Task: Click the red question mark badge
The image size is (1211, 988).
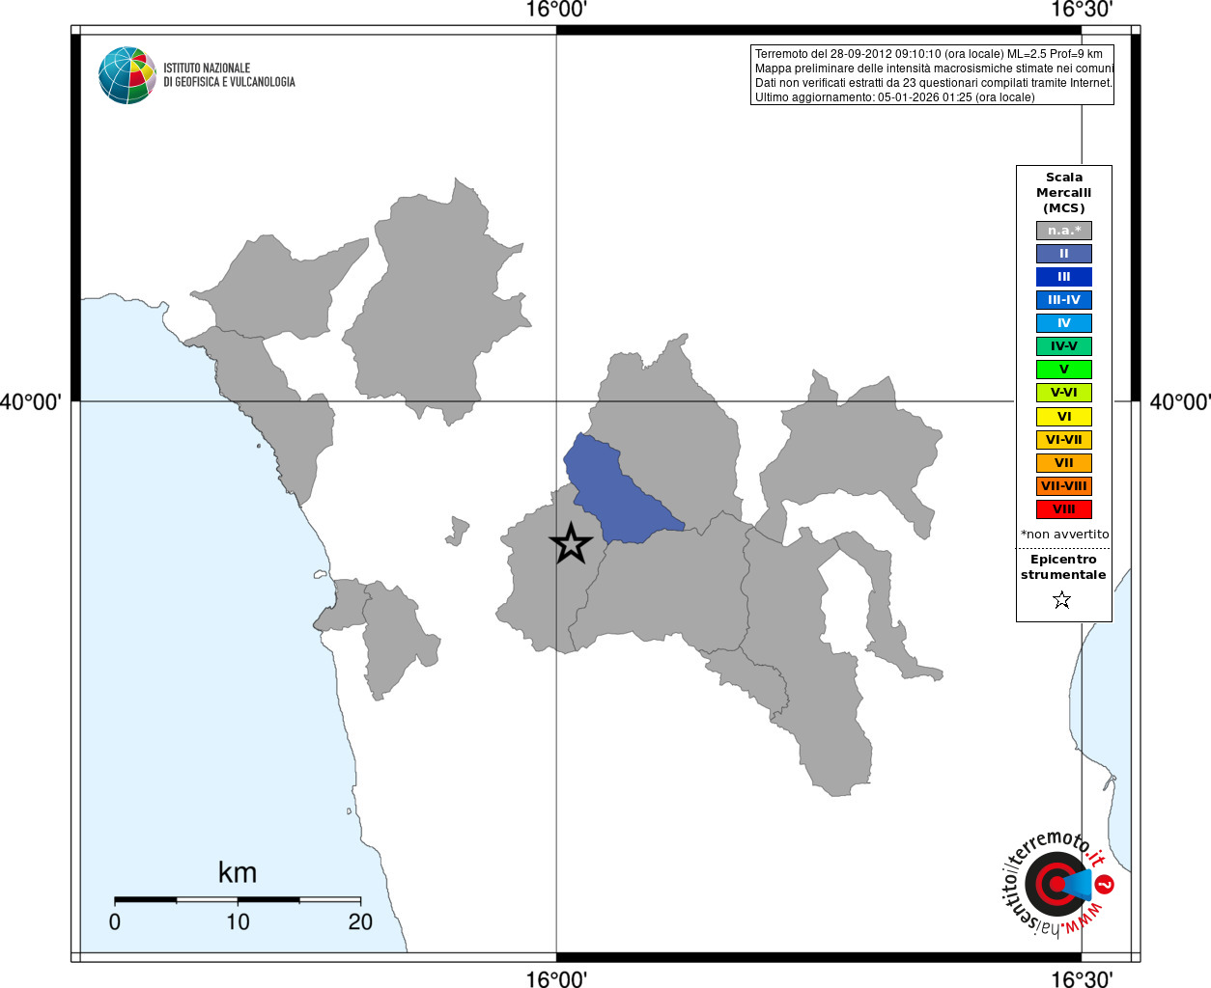Action: [x=1105, y=884]
